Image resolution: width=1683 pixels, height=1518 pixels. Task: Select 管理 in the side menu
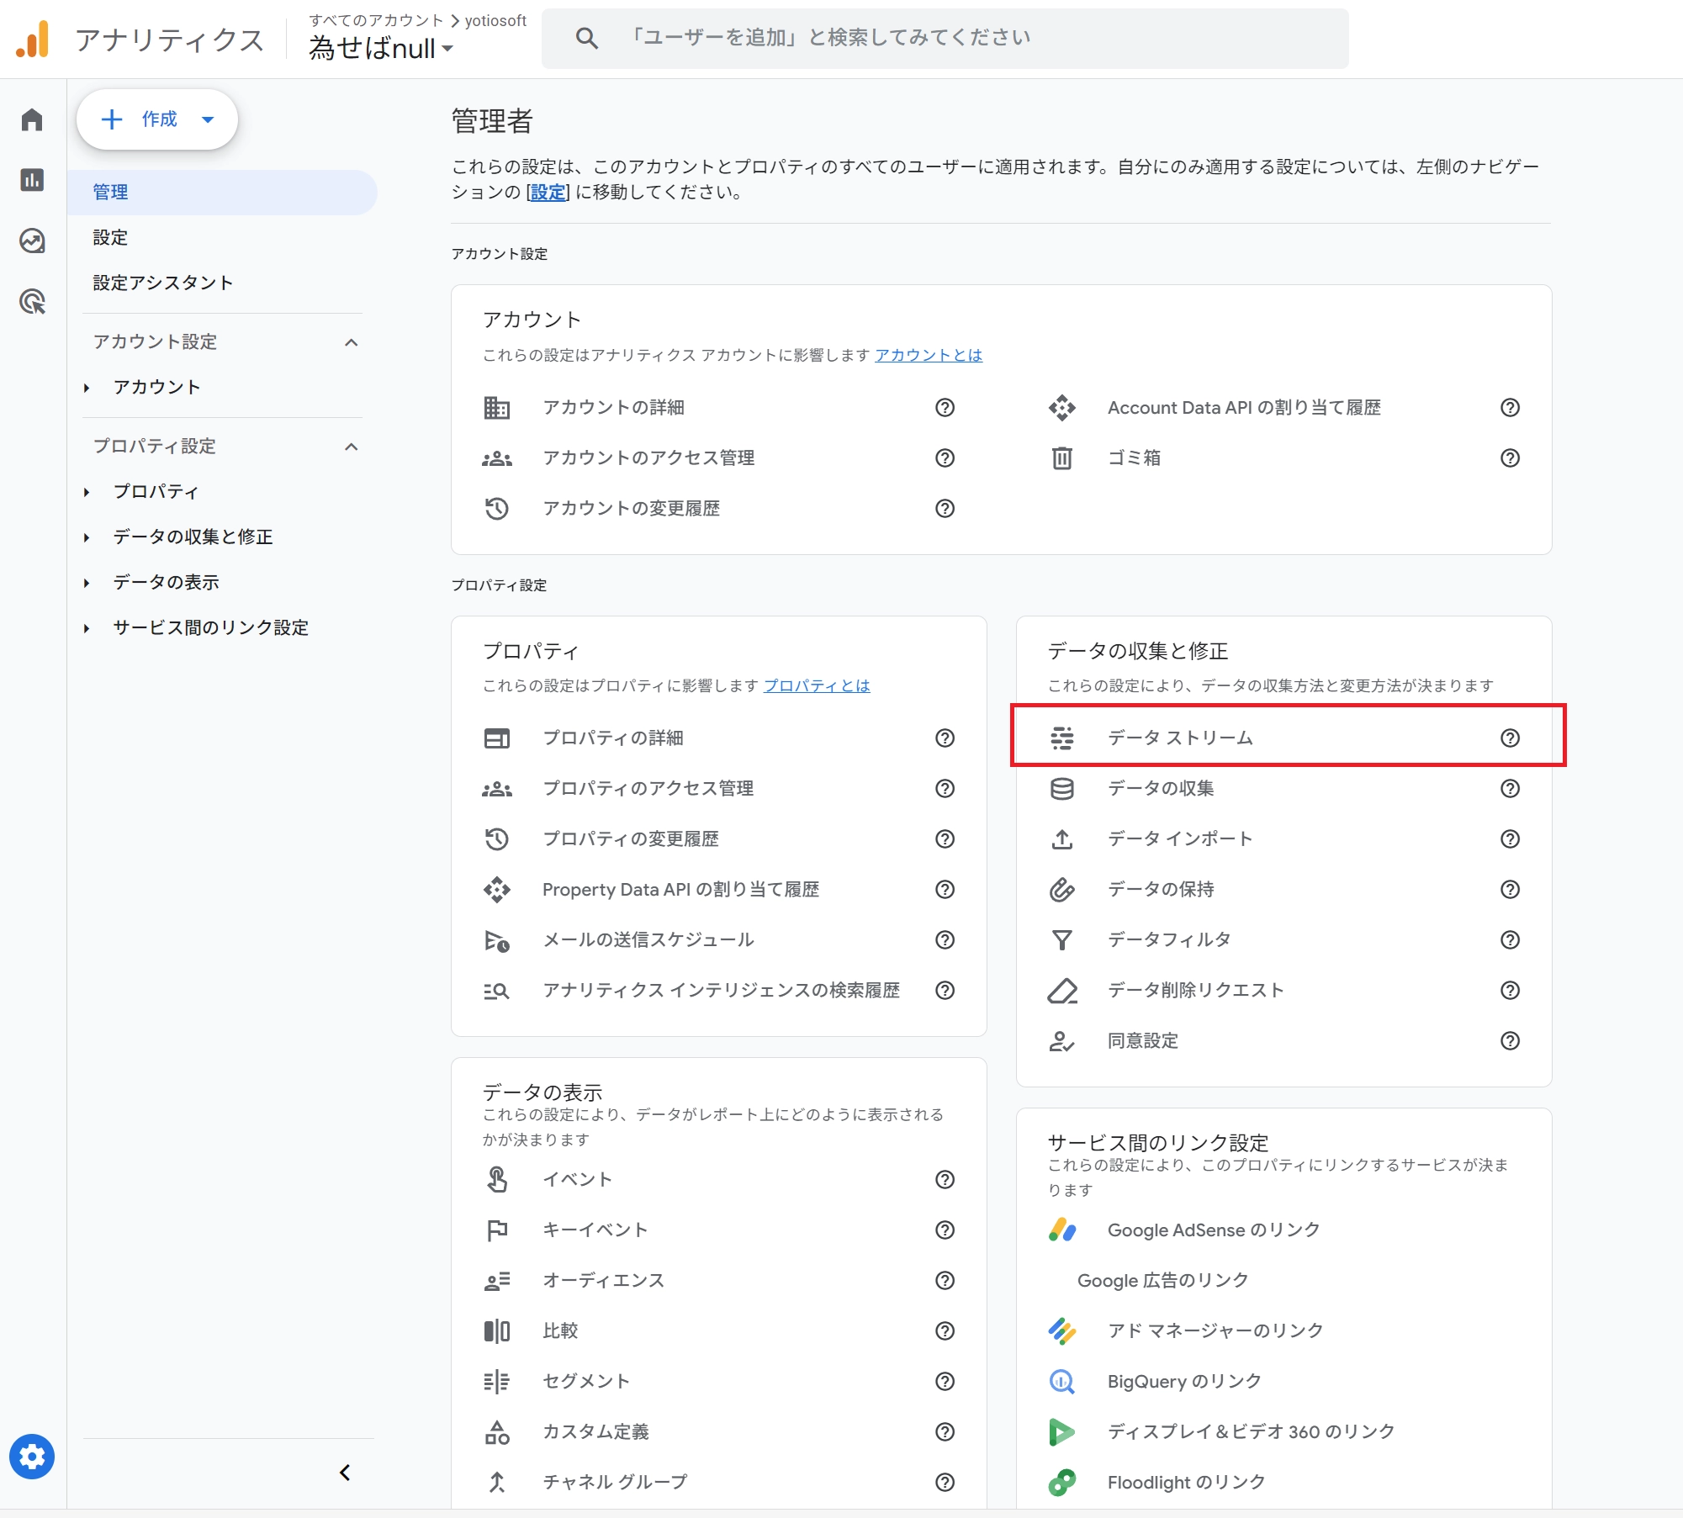point(222,193)
